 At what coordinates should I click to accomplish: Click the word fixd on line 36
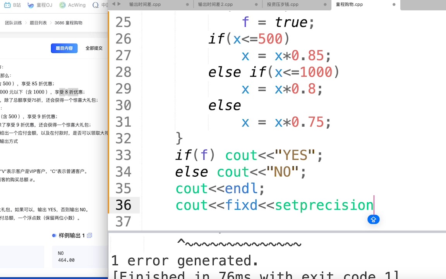coord(241,205)
